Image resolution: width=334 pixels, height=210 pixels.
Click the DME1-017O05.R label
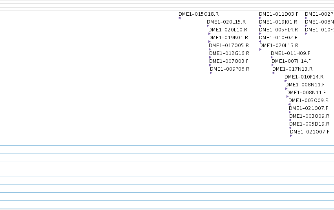(229, 46)
